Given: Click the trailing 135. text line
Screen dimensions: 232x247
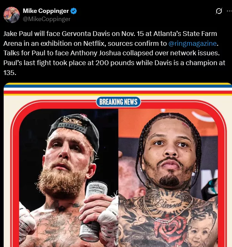Looking at the screenshot, I should tap(10, 73).
